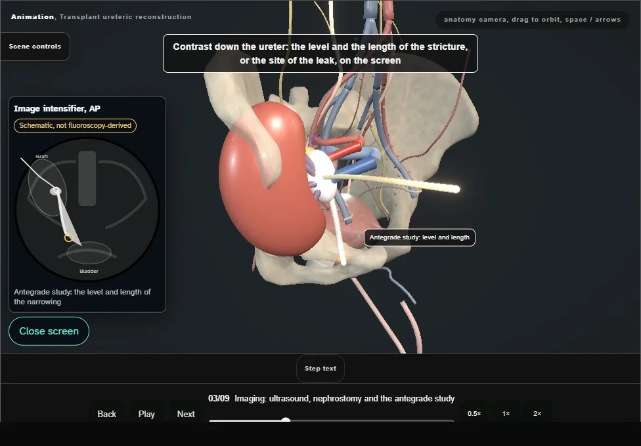Toggle the Step text panel
This screenshot has width=641, height=446.
(x=320, y=369)
